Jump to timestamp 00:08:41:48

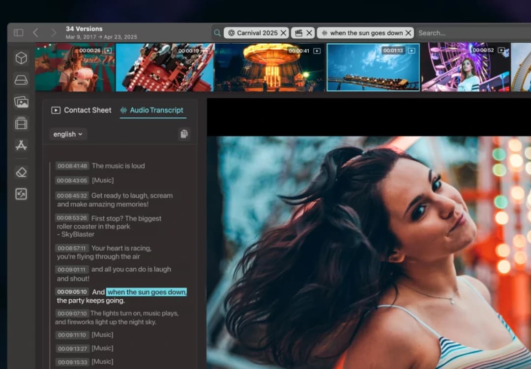[72, 166]
